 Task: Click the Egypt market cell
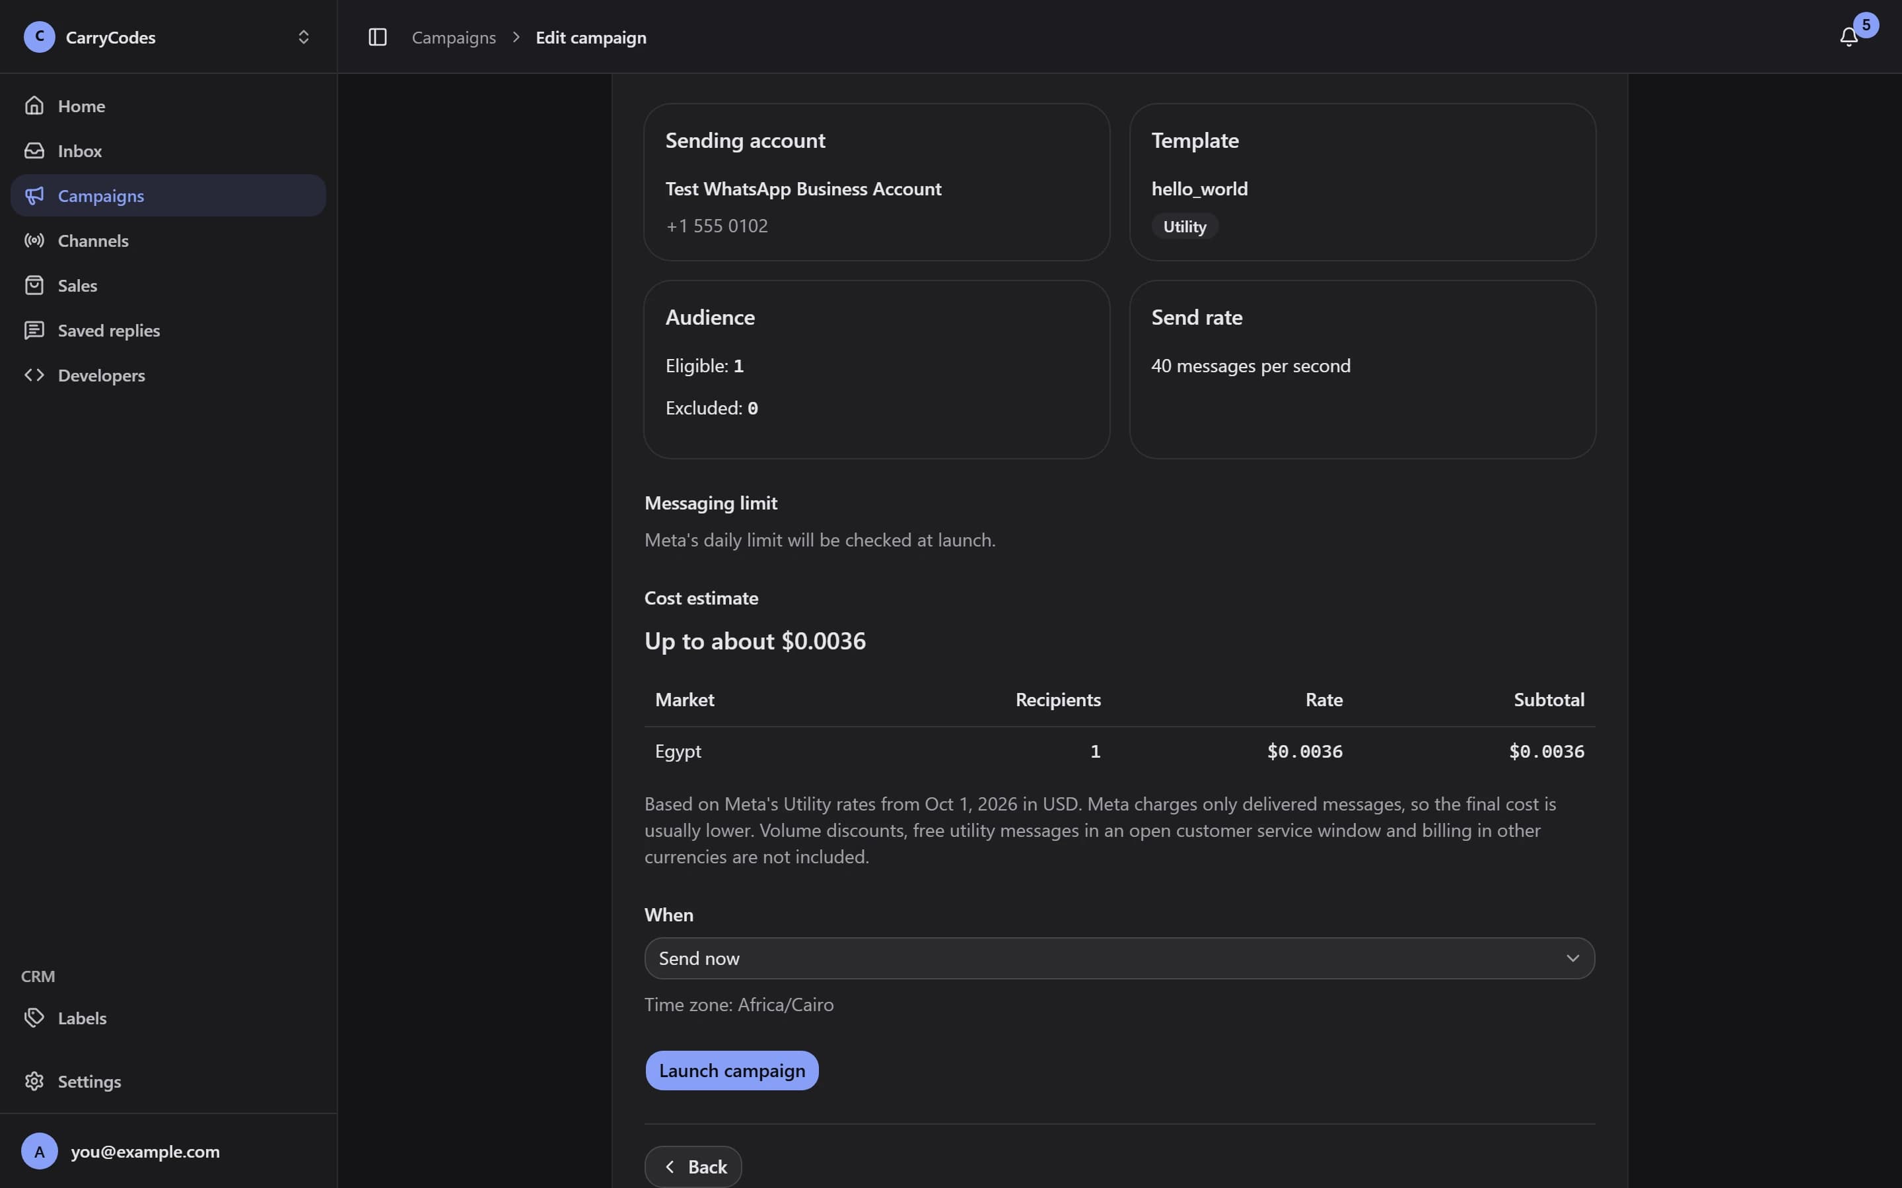click(678, 751)
